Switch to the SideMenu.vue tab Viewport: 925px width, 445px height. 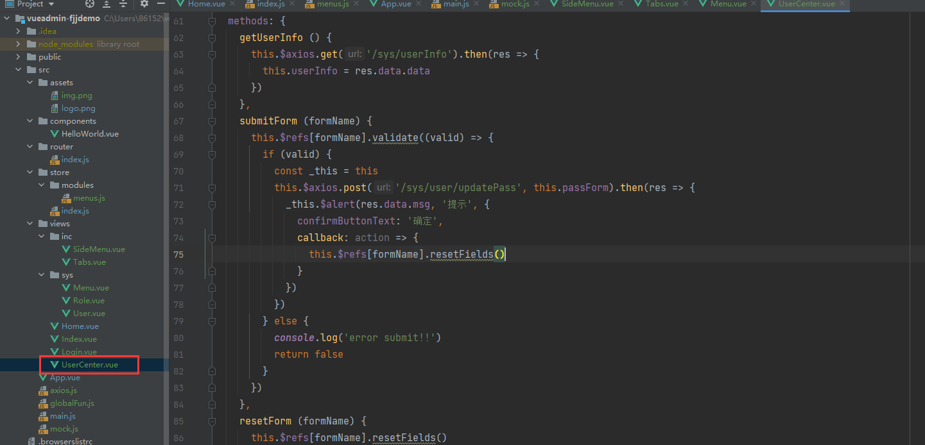pos(587,4)
